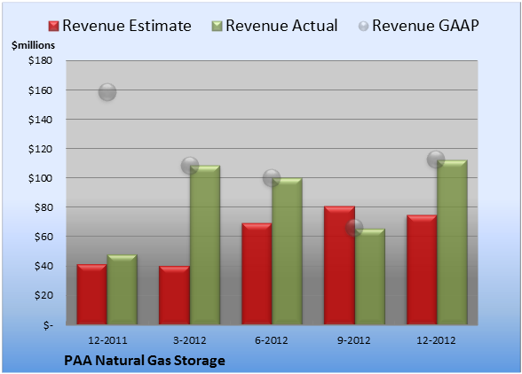Select the GAAP marker for 9-2012
The height and width of the screenshot is (374, 522).
354,228
